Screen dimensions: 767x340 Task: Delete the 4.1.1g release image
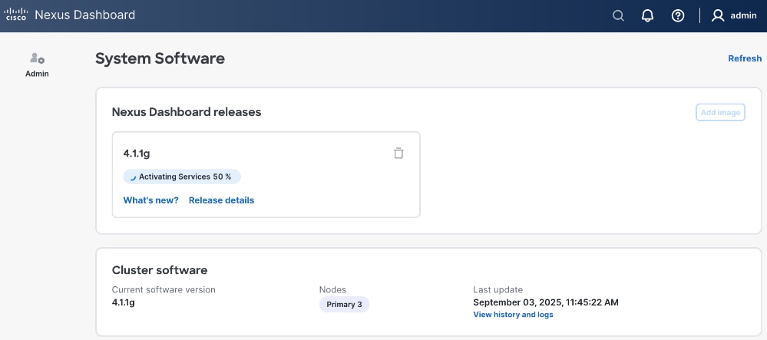coord(398,153)
